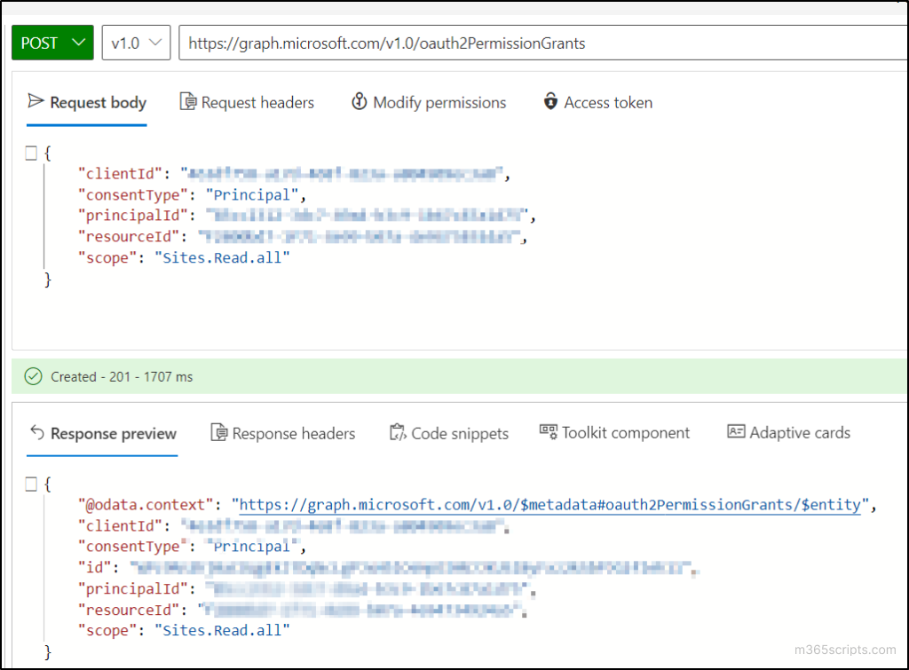Click the Response headers icon
The image size is (909, 670).
pyautogui.click(x=218, y=433)
